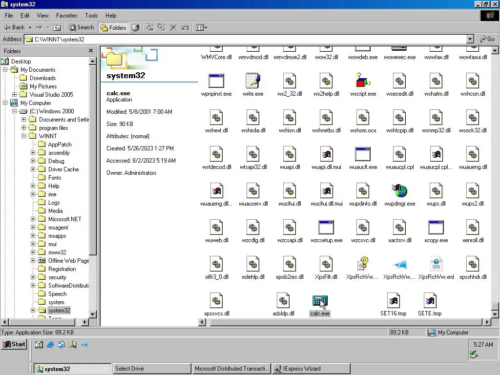
Task: Click the Move To toolbar icon
Action: 150,27
